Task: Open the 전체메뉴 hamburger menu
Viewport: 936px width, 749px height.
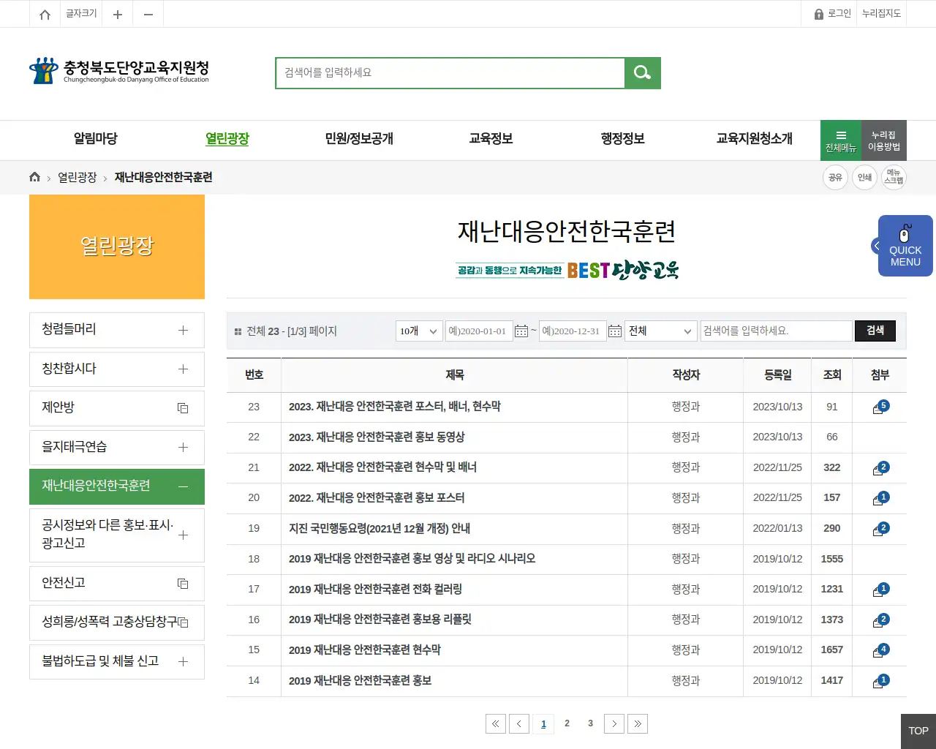Action: pyautogui.click(x=841, y=140)
